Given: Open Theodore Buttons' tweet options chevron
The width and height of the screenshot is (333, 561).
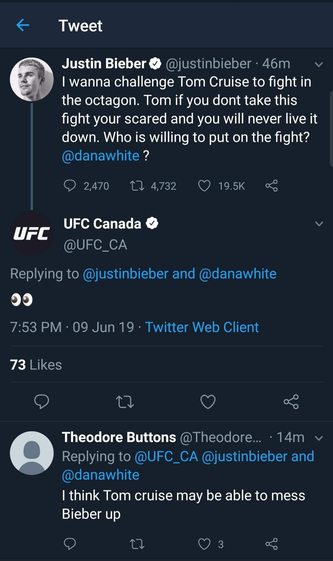Looking at the screenshot, I should coord(319,438).
